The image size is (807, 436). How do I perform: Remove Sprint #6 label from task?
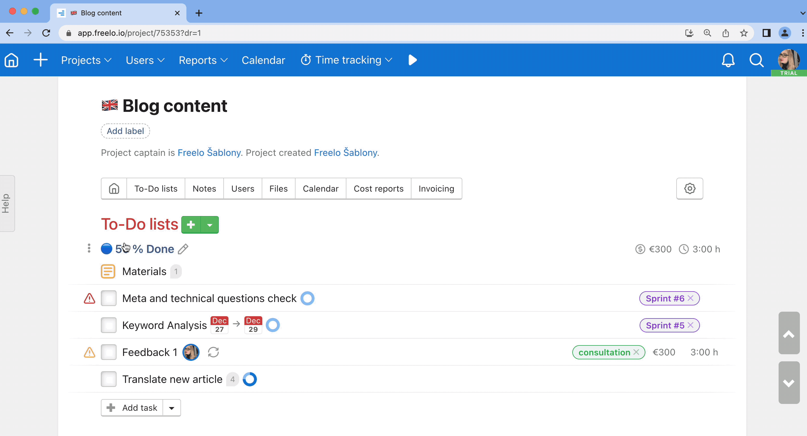pos(691,299)
